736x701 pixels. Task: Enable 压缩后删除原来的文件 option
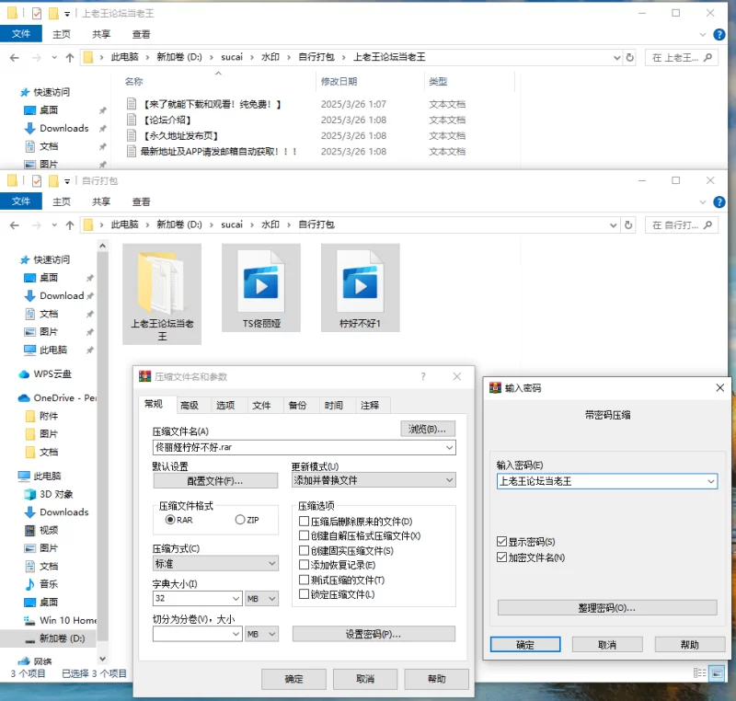click(304, 521)
